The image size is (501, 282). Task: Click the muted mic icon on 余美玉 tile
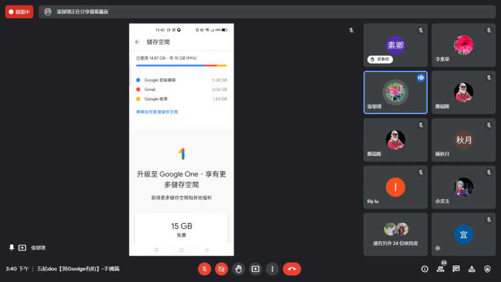(x=489, y=172)
